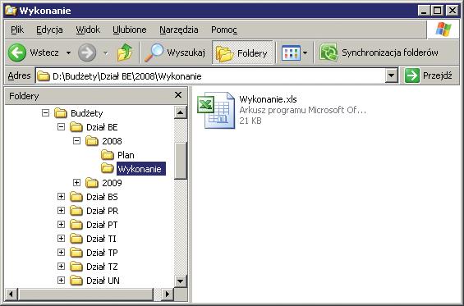This screenshot has height=306, width=464.
Task: Click the folder tree vertical scroll thumb
Action: (x=180, y=161)
